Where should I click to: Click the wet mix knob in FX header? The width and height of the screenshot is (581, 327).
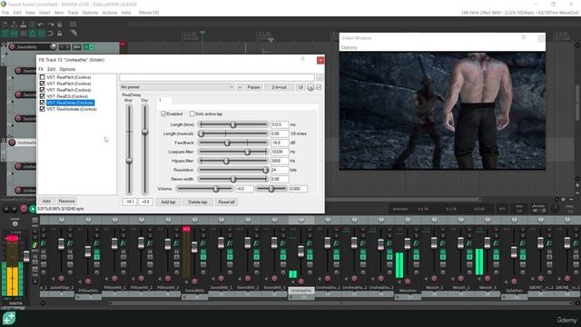click(x=310, y=87)
